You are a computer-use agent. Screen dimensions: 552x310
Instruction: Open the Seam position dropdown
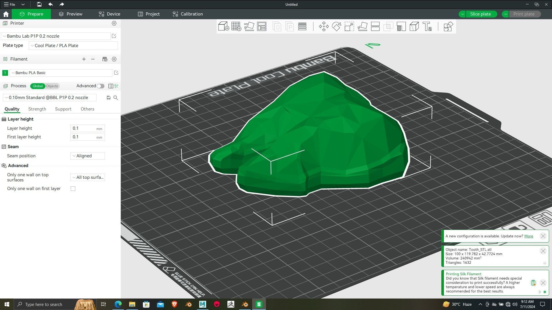(88, 156)
